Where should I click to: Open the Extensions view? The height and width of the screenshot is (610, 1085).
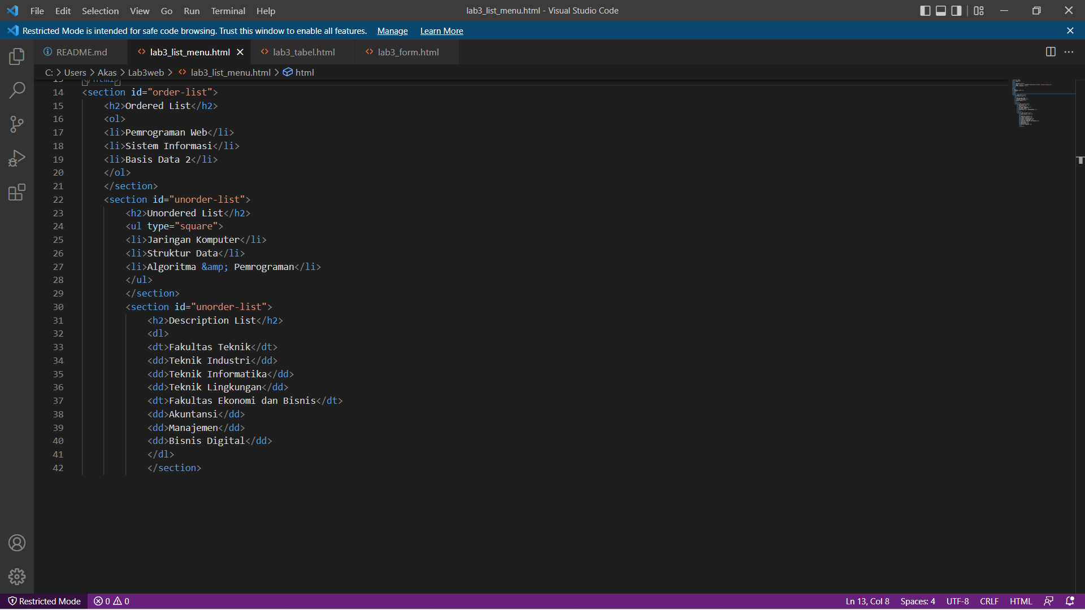click(x=17, y=193)
